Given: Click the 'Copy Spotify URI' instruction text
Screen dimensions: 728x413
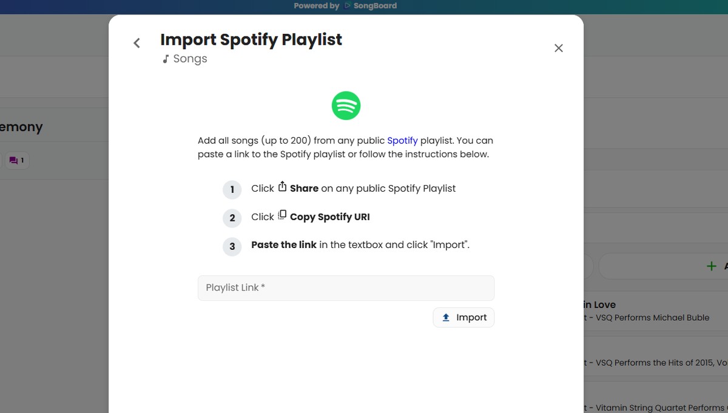Looking at the screenshot, I should click(329, 217).
